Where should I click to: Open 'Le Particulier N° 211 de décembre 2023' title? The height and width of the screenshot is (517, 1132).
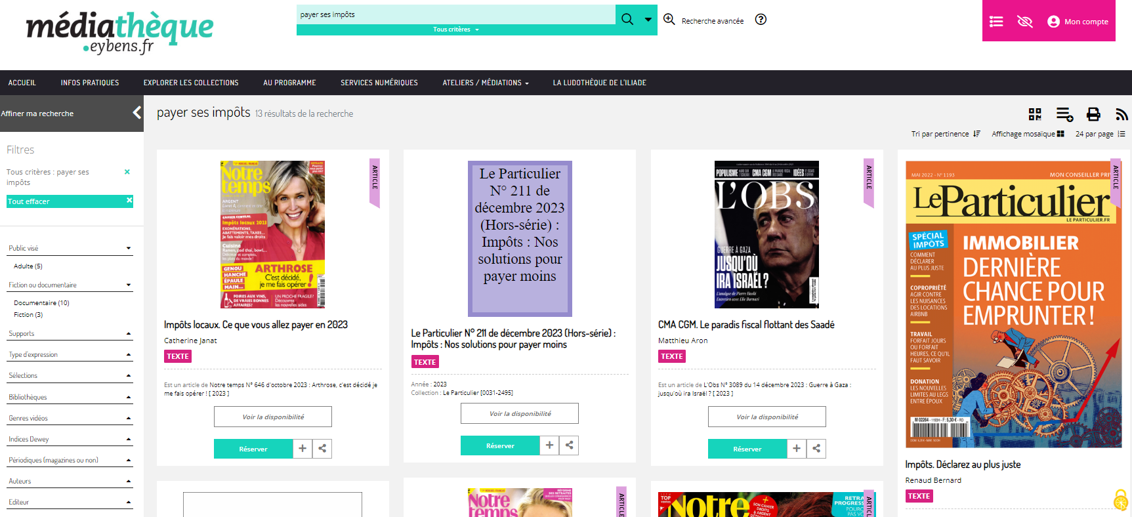(513, 339)
